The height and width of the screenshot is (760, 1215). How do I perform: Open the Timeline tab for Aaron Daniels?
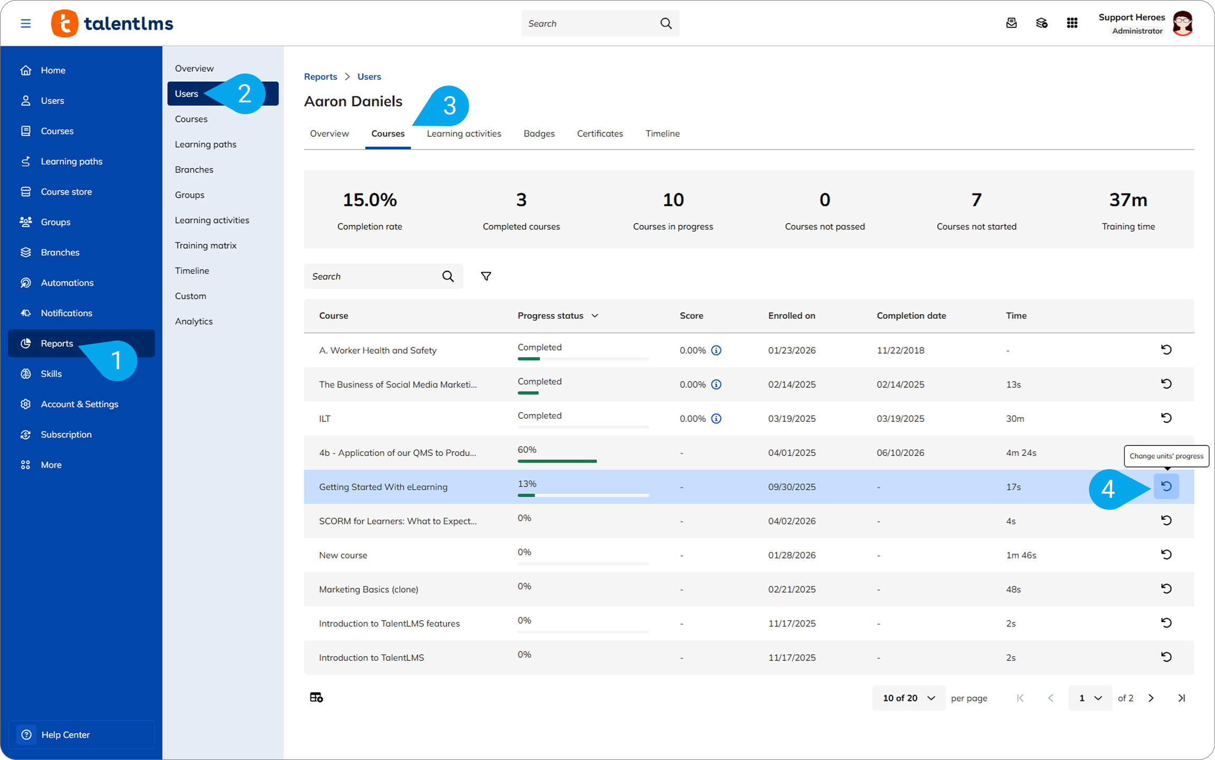[x=662, y=134]
